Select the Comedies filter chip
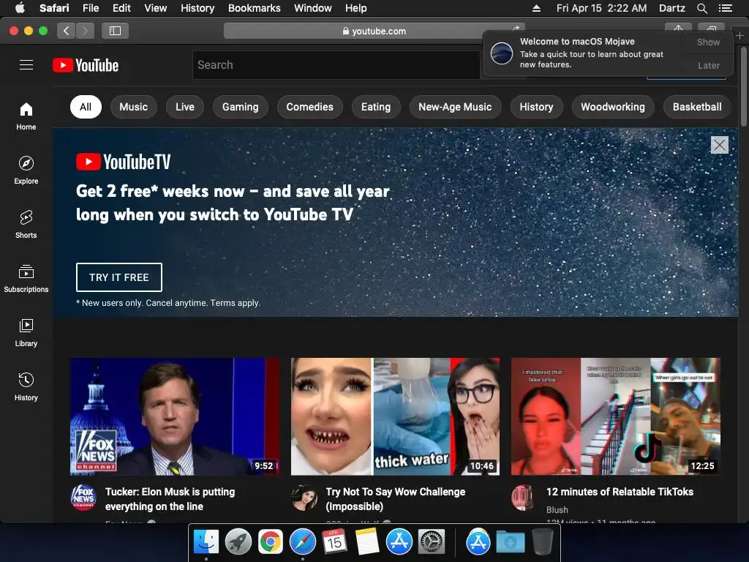The image size is (749, 562). click(309, 107)
